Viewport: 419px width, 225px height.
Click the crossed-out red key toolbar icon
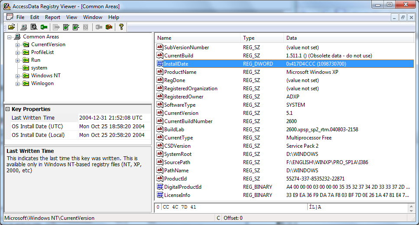click(x=109, y=27)
